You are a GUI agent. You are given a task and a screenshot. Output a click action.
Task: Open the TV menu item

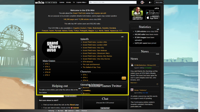tap(74, 2)
